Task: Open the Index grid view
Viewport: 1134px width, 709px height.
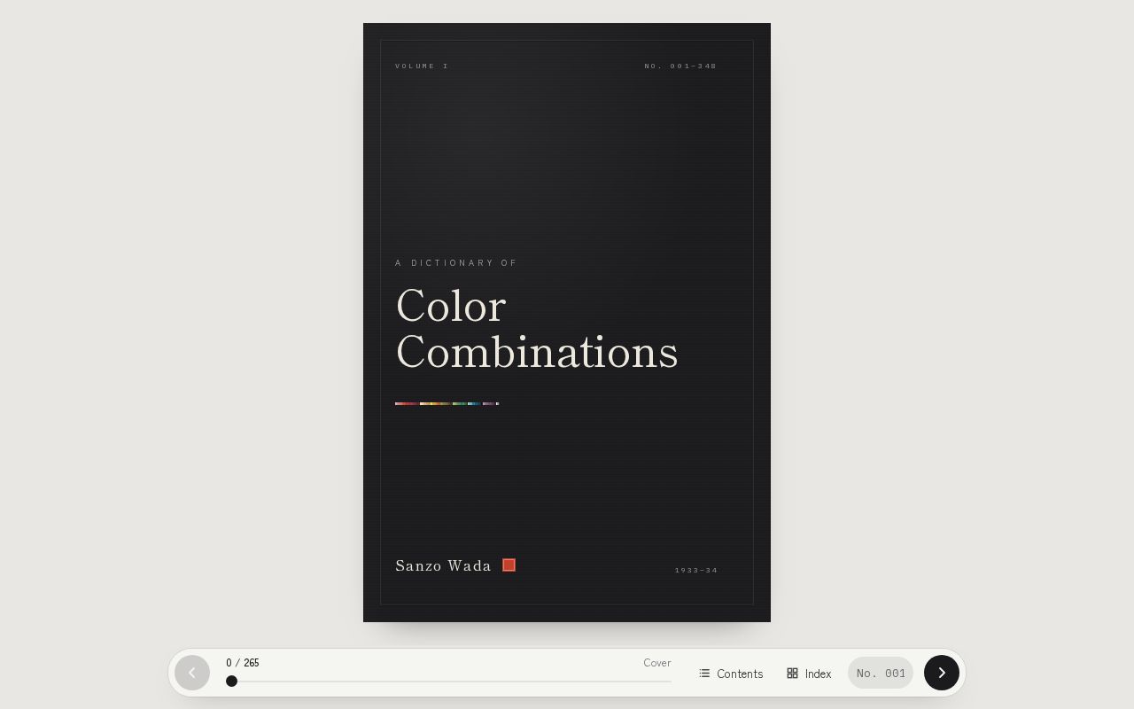Action: (809, 674)
